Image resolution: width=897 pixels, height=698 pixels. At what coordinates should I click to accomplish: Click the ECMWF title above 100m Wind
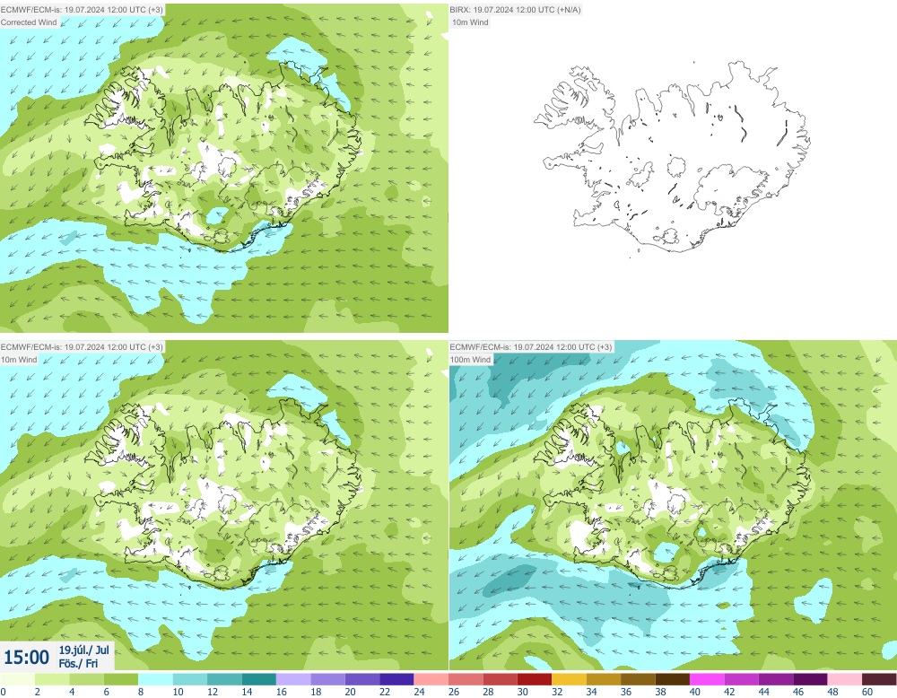(531, 346)
